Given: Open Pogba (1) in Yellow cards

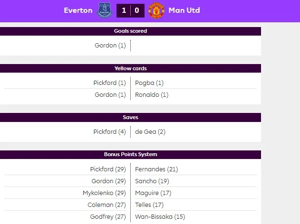Looking at the screenshot, I should click(x=149, y=83).
